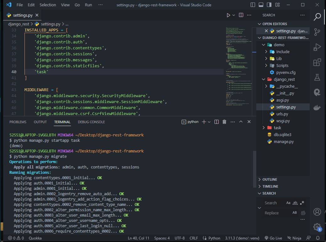Expand the Lib folder

click(266, 58)
